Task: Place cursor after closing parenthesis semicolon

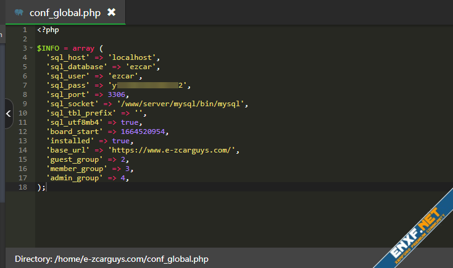Action: tap(46, 187)
